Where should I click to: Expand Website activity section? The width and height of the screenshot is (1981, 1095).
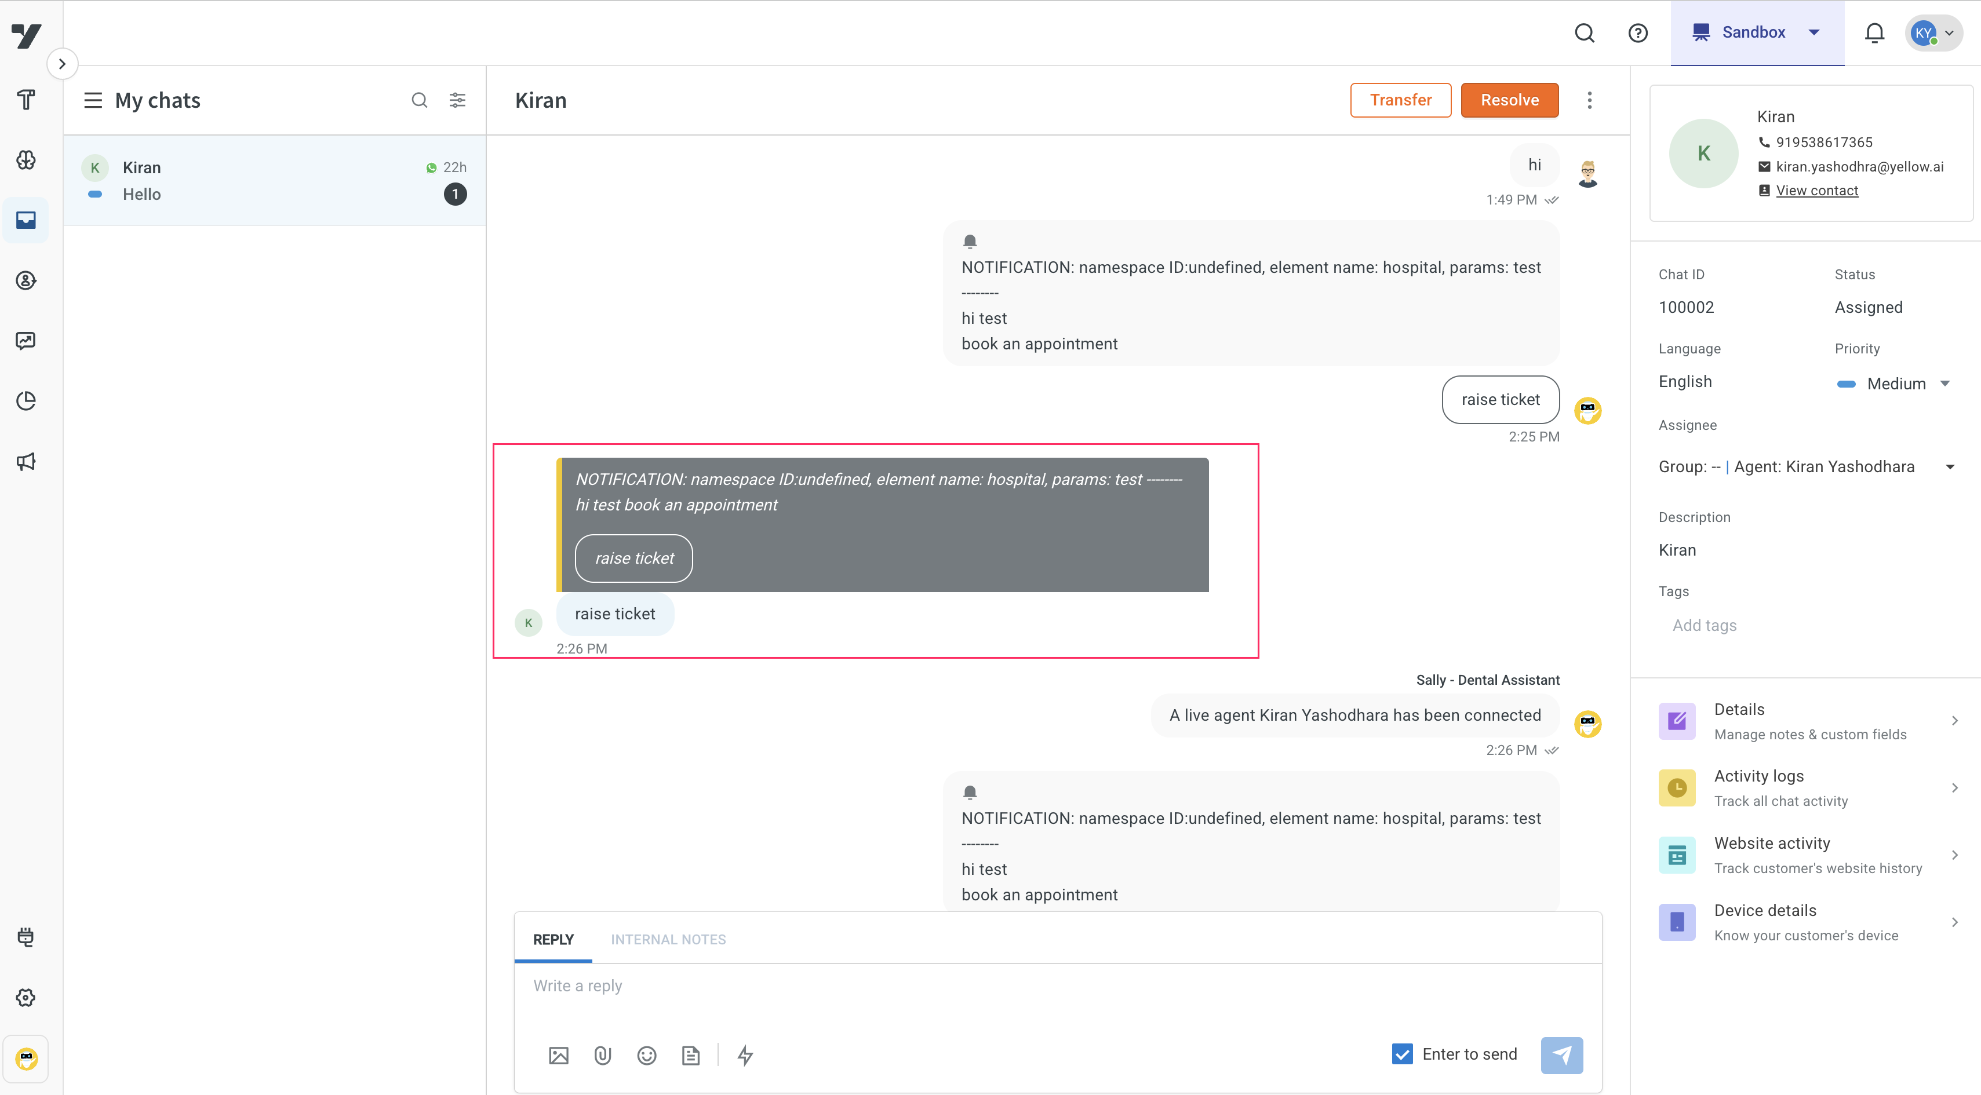tap(1809, 855)
